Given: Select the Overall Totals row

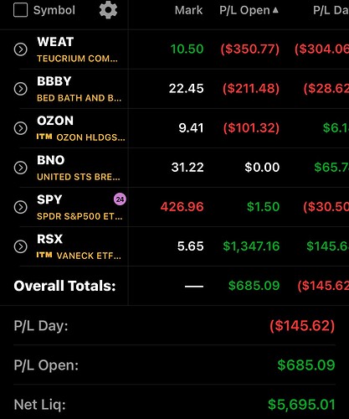Looking at the screenshot, I should 174,286.
